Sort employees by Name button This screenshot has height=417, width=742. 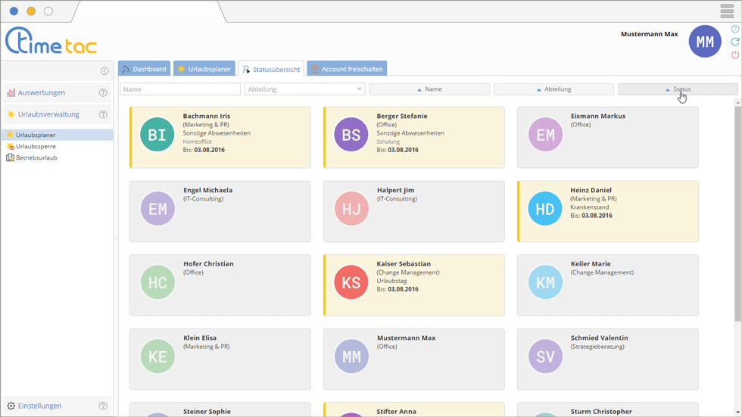(x=429, y=89)
